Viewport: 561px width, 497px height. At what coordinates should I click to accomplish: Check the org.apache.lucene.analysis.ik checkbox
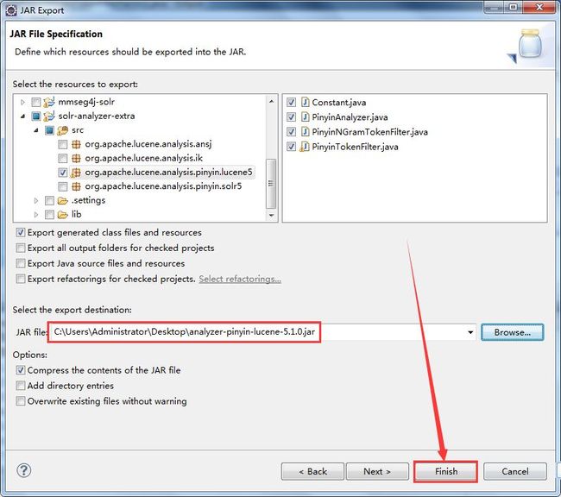63,158
